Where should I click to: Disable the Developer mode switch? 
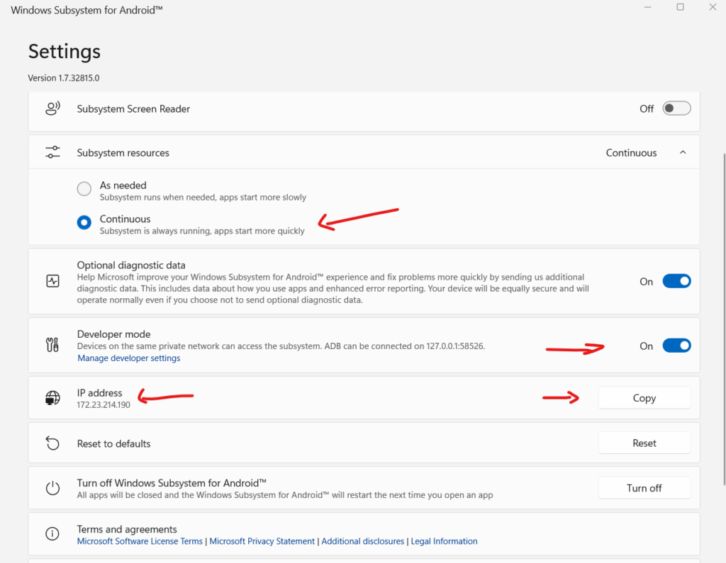tap(676, 346)
